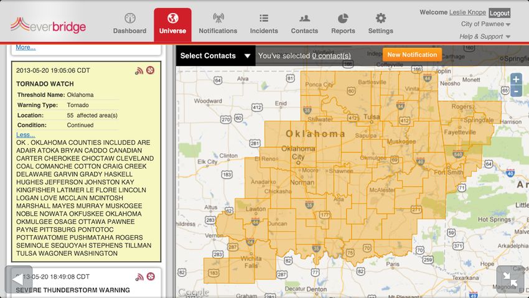This screenshot has width=529, height=298.
Task: Click the More... link above the Tornado Watch card
Action: (x=26, y=47)
